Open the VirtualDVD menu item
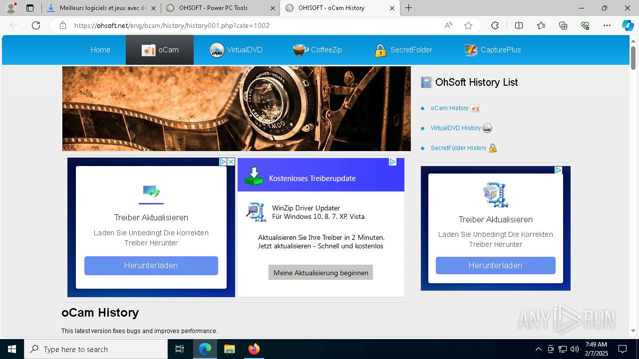Screen dimensions: 639x359 [x=236, y=50]
